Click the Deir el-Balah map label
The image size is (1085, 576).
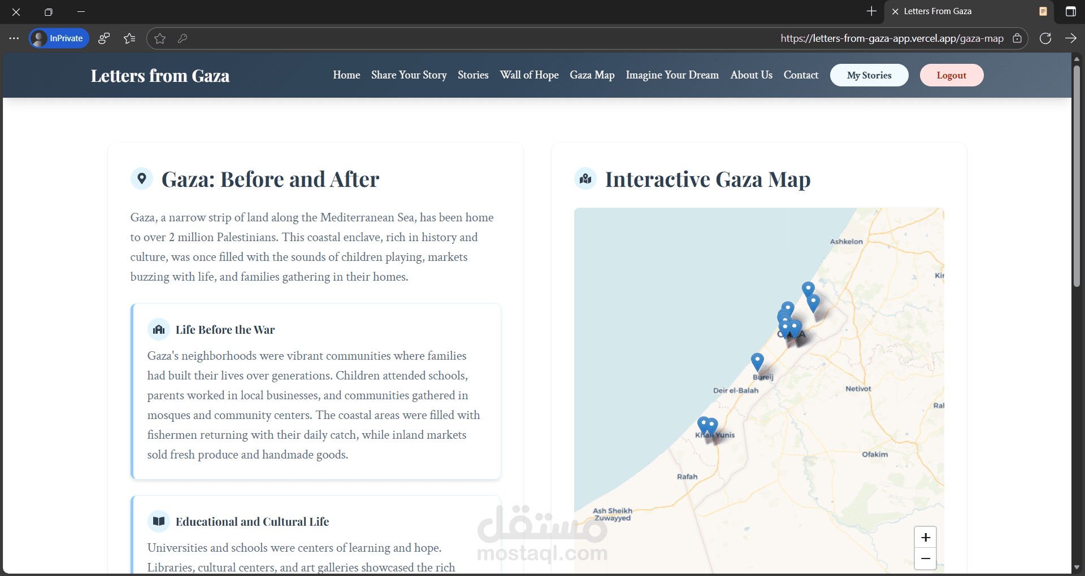click(x=736, y=390)
